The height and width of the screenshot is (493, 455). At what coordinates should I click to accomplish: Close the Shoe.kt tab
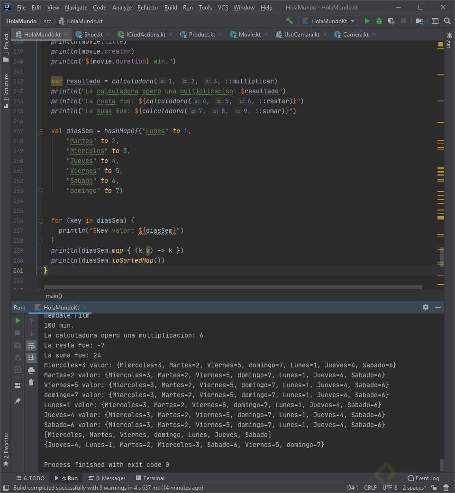108,34
